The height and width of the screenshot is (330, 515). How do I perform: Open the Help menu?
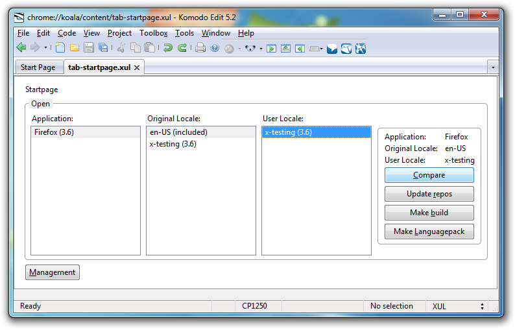point(246,33)
